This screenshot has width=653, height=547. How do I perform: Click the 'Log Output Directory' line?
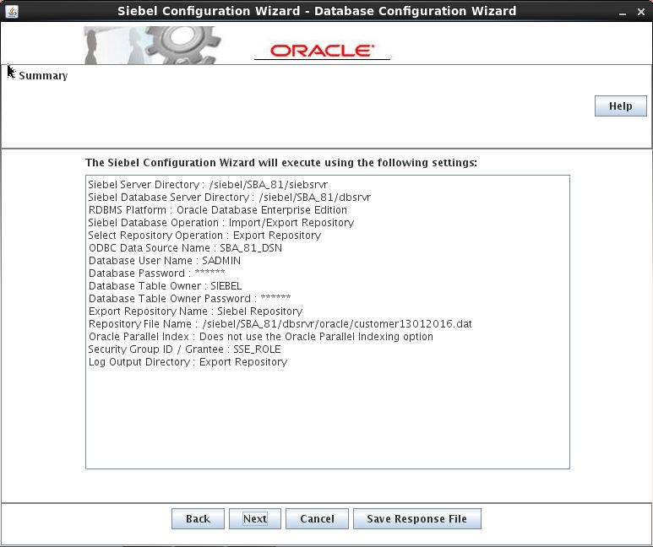tap(188, 362)
